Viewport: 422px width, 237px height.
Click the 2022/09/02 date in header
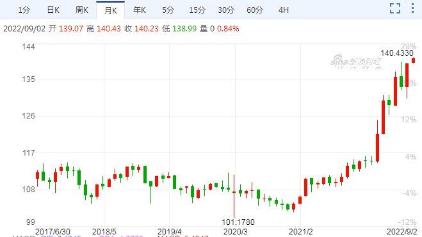tap(24, 29)
